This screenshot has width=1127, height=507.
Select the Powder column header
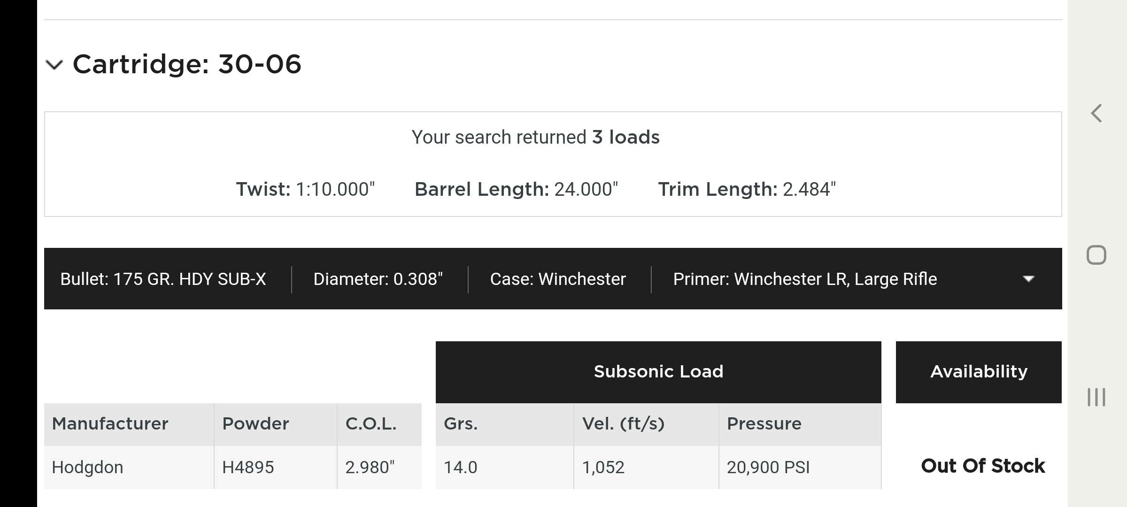(x=255, y=424)
